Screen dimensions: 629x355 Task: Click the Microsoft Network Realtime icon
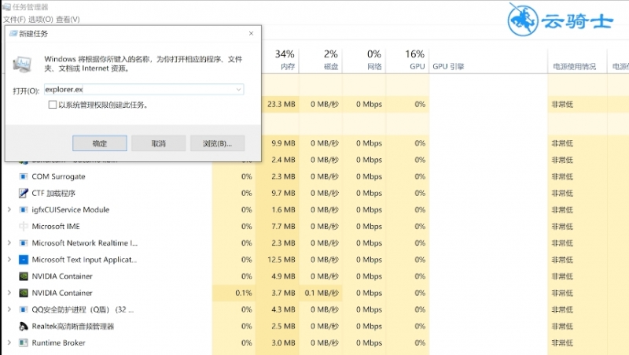(x=24, y=243)
